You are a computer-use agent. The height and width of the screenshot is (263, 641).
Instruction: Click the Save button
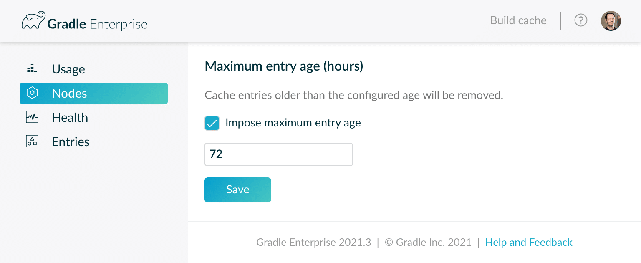point(238,190)
